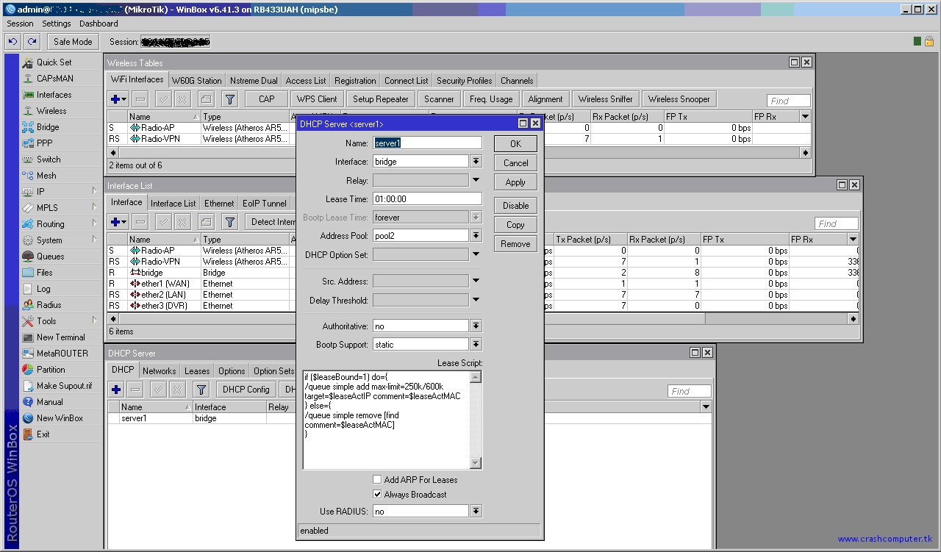Screen dimensions: 941x552
Task: Open Mesh sidebar item
Action: click(46, 176)
